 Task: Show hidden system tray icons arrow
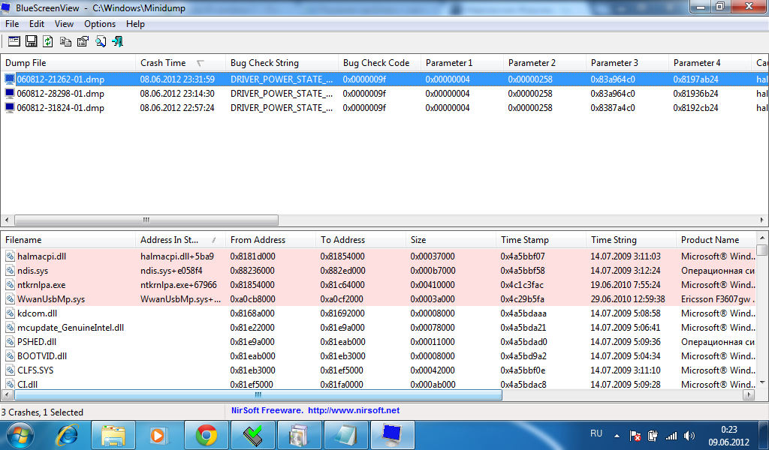click(617, 435)
